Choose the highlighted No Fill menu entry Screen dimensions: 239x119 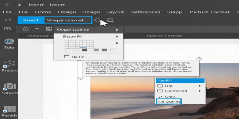(180, 80)
